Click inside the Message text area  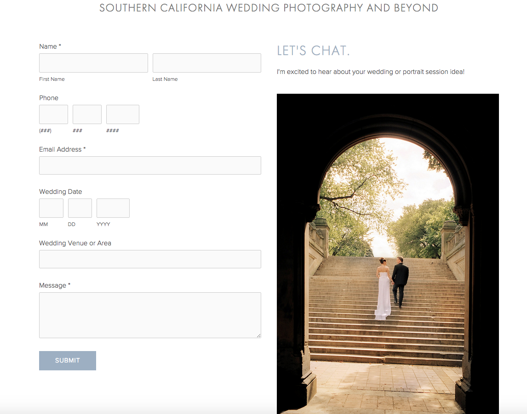(150, 315)
